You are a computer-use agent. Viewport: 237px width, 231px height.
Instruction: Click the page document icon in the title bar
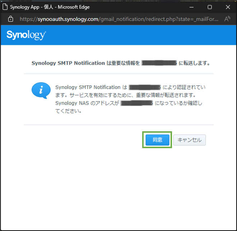click(5, 7)
